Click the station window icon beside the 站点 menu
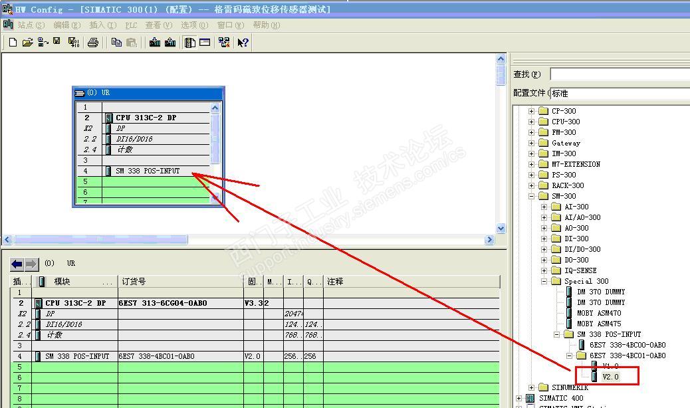 click(x=8, y=25)
